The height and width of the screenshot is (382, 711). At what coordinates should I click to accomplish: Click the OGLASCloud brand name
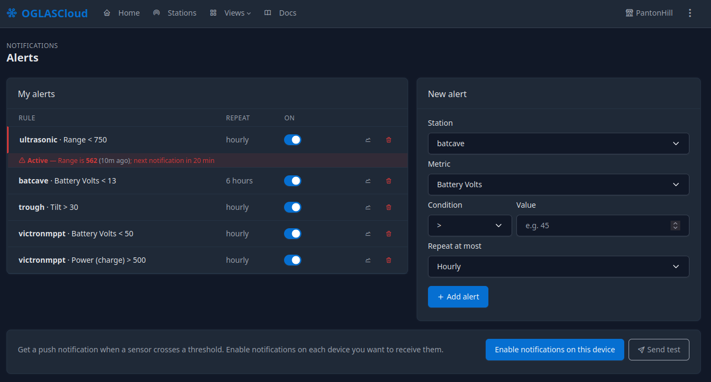(54, 13)
